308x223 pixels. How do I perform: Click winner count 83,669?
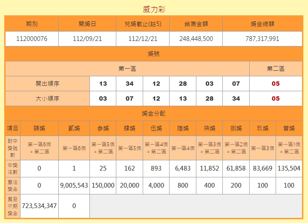(262, 168)
